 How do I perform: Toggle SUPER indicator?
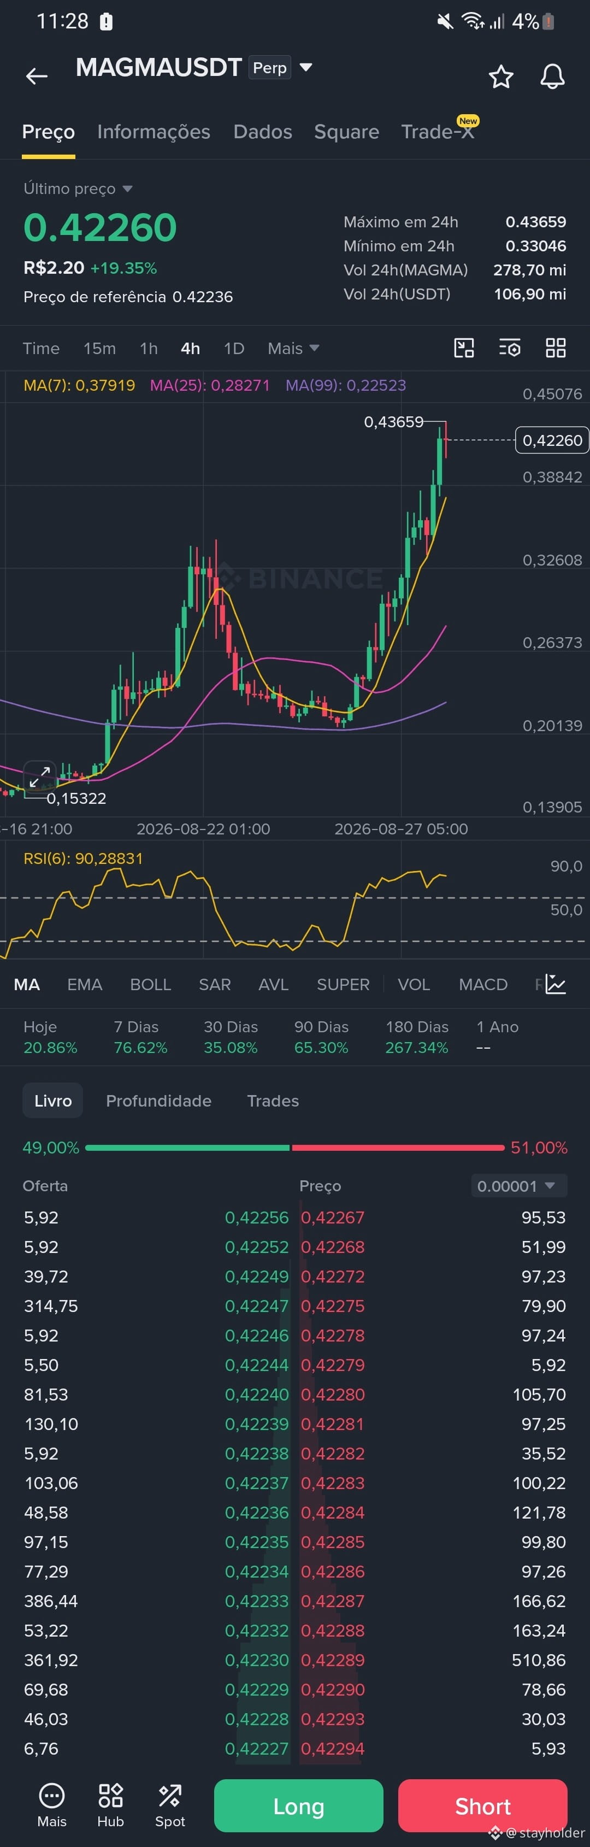pyautogui.click(x=343, y=985)
